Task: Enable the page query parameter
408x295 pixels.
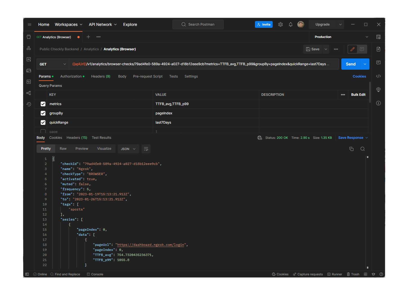Action: [43, 131]
